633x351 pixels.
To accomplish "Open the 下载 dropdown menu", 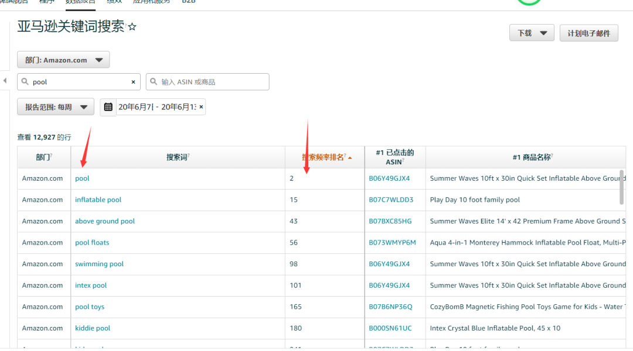I will pyautogui.click(x=531, y=33).
